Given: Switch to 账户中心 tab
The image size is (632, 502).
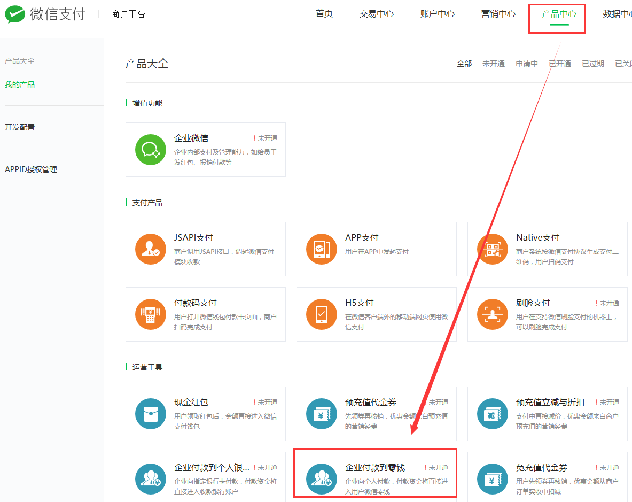Looking at the screenshot, I should [438, 14].
